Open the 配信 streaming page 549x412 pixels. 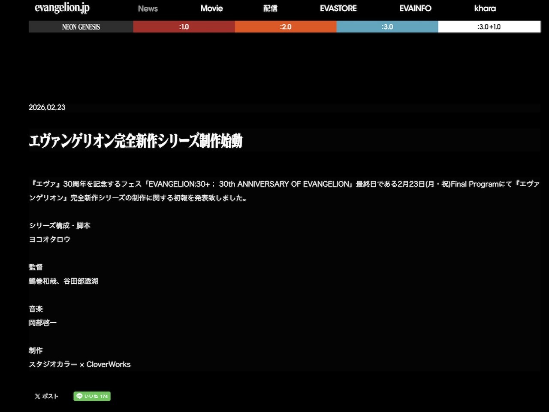pyautogui.click(x=270, y=9)
